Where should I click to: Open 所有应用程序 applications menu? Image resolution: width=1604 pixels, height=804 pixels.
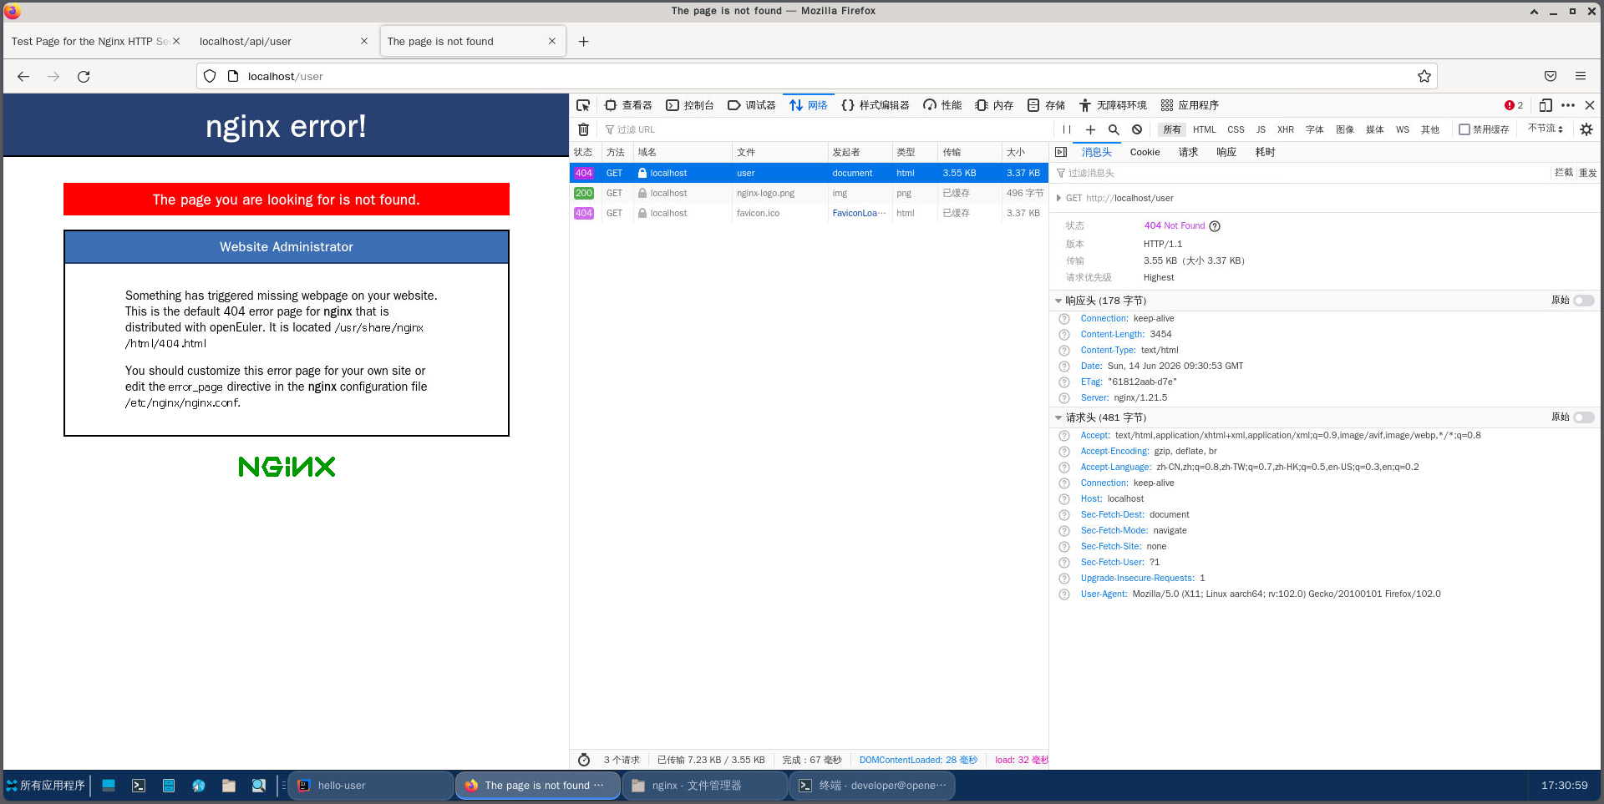[x=46, y=786]
